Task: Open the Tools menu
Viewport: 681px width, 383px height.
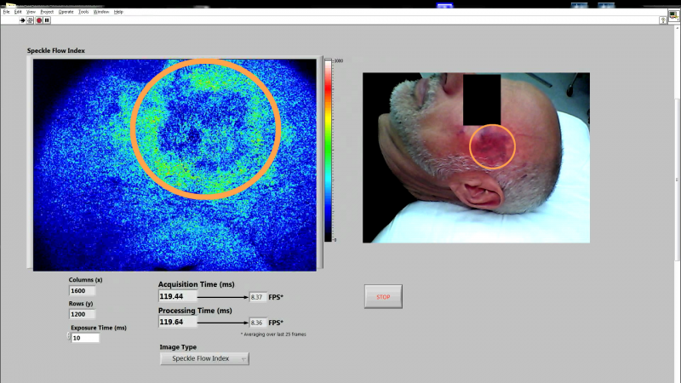Action: (83, 12)
